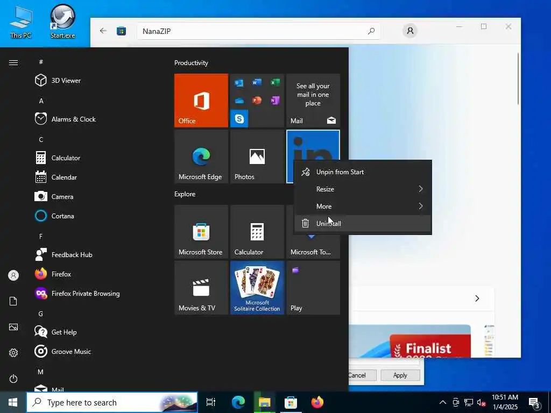Open the Microsoft To Do tile
Viewport: 551px width, 413px height.
313,247
